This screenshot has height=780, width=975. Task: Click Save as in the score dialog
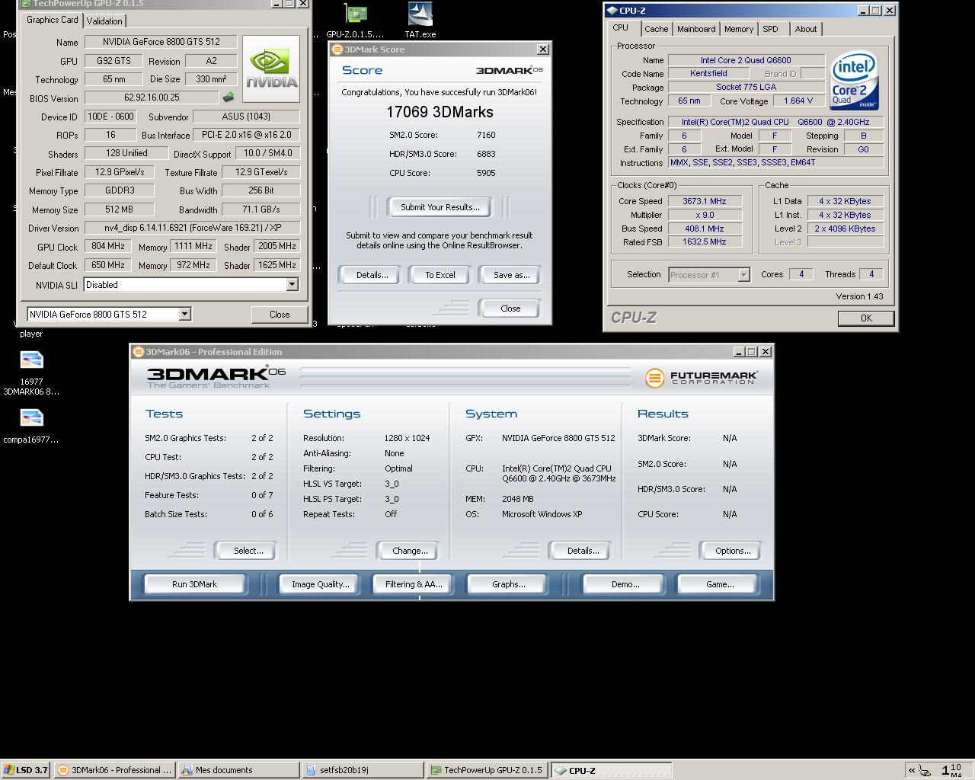pos(511,275)
